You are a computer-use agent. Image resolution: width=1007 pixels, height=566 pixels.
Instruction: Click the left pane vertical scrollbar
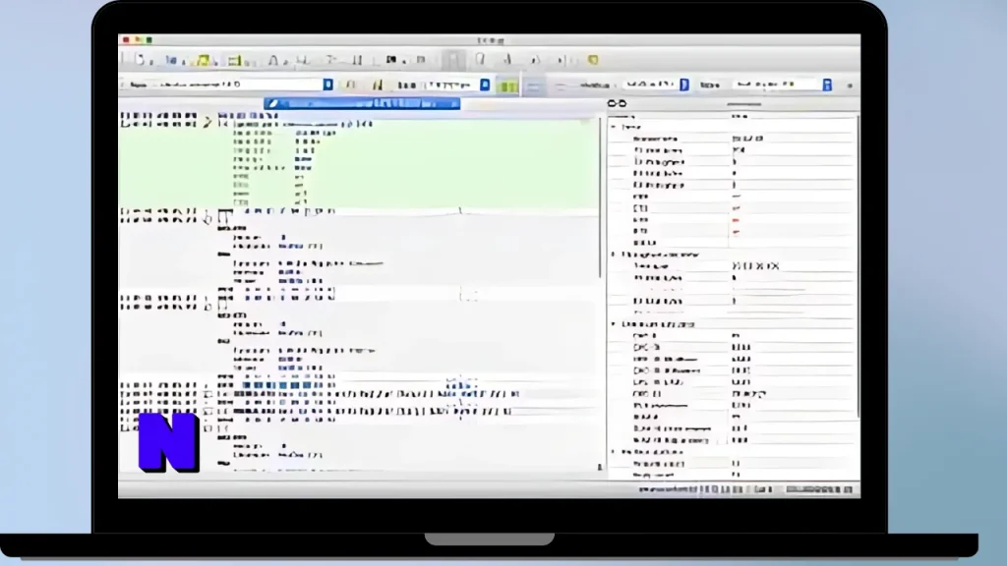(601, 197)
